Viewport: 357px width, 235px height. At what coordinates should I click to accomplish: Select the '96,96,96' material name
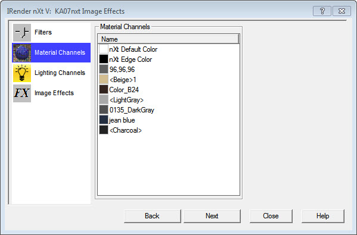122,70
